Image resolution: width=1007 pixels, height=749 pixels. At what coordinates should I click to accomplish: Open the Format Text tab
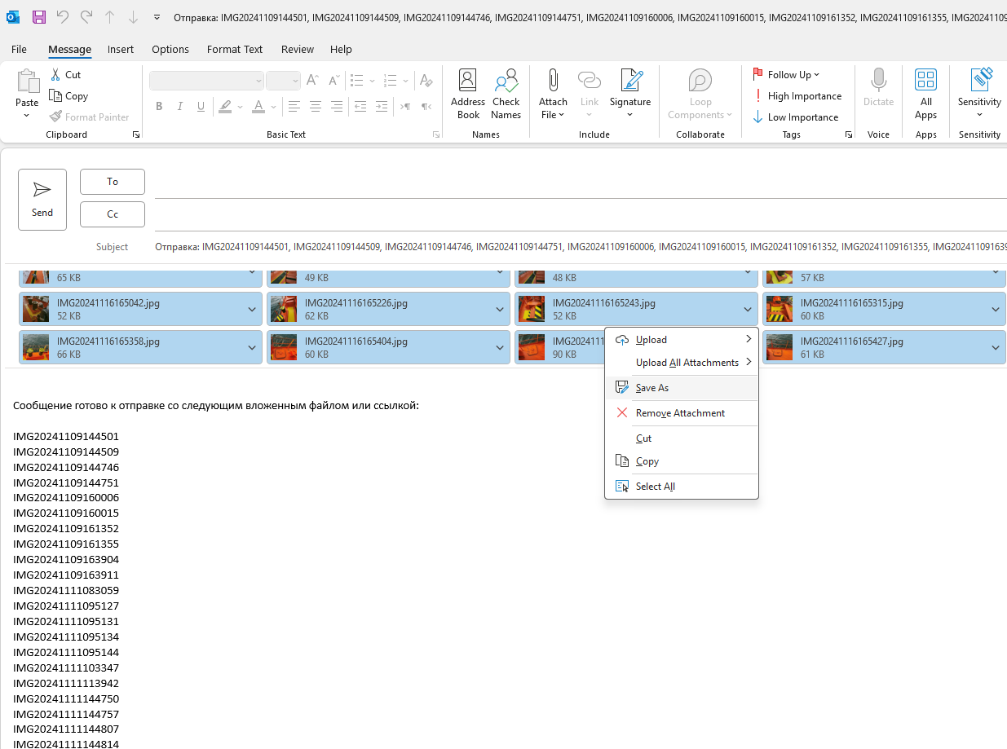[x=235, y=49]
